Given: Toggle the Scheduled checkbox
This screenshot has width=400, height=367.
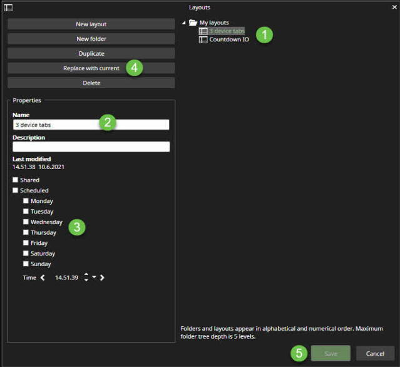Looking at the screenshot, I should coord(16,190).
